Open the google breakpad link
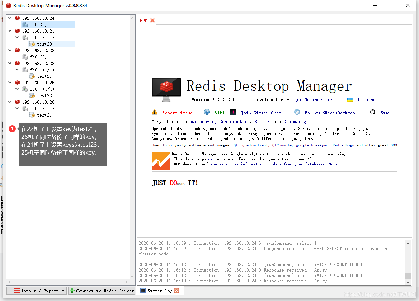The height and width of the screenshot is (301, 419). (x=312, y=145)
